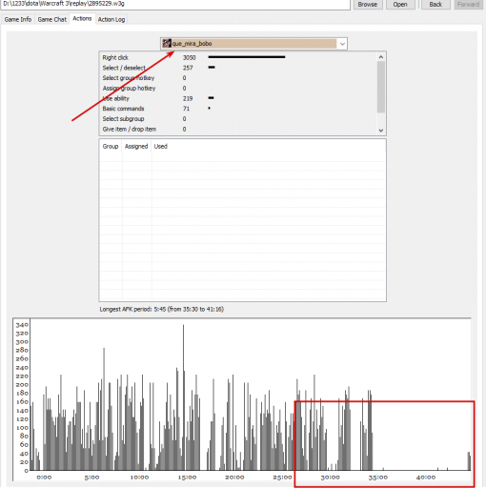Viewport: 486px width, 488px height.
Task: Select the Select / deselect row
Action: click(238, 68)
